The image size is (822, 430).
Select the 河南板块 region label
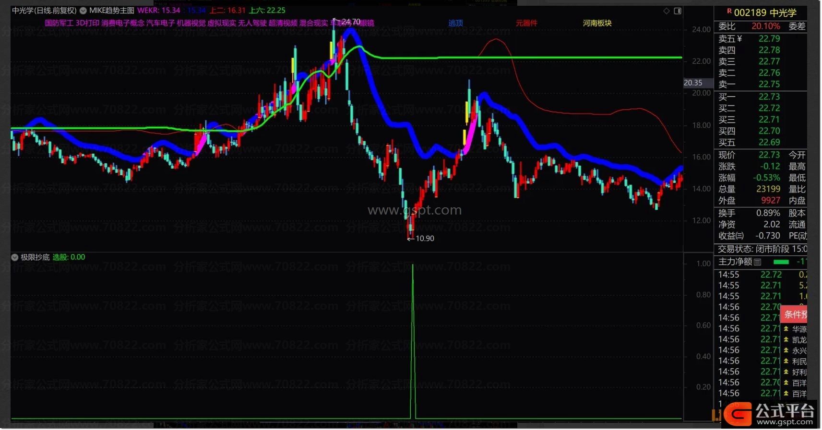point(597,23)
